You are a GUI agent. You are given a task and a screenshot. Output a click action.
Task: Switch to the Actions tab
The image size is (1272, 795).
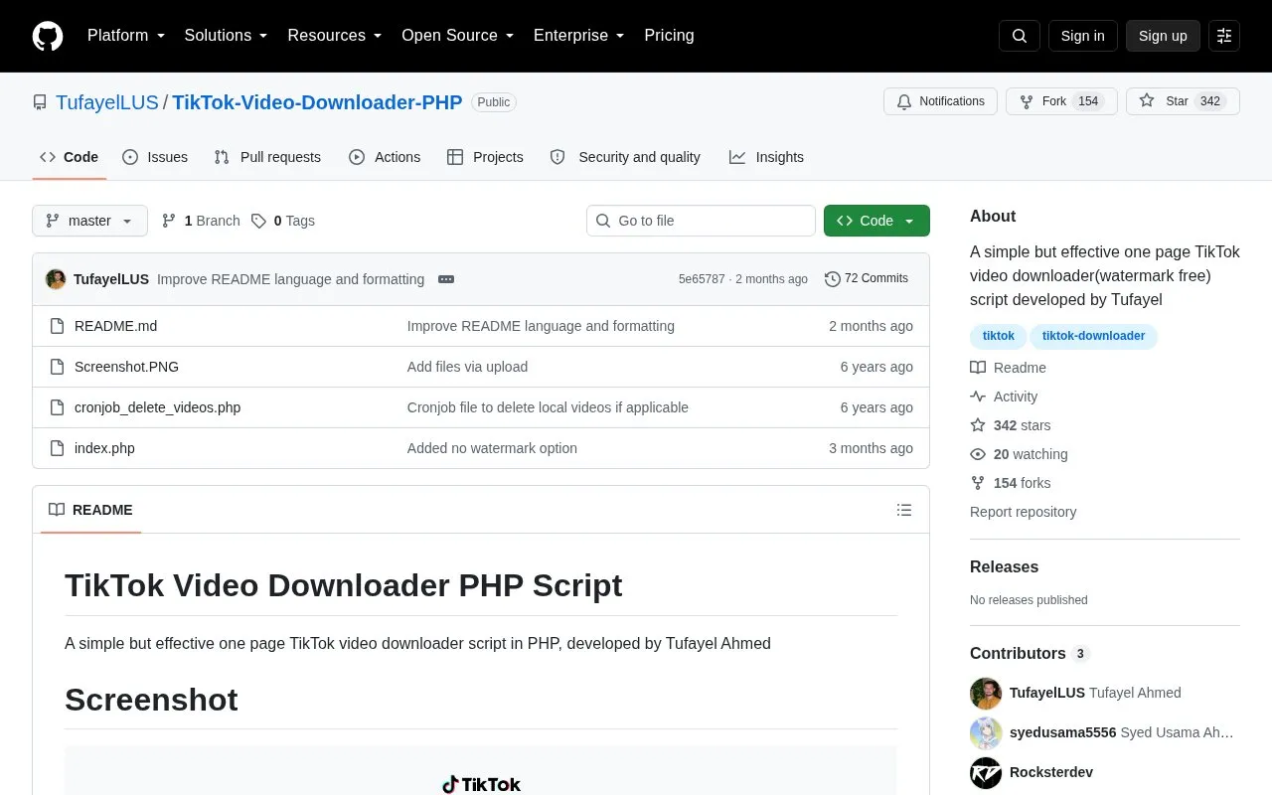click(385, 157)
